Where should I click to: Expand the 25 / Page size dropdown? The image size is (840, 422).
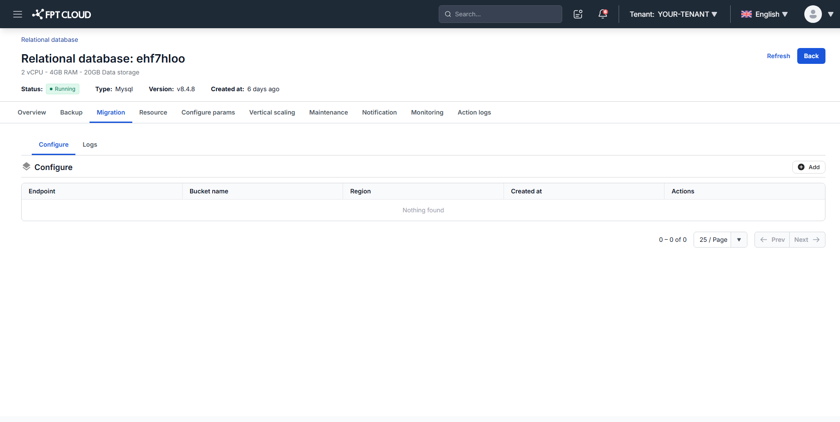click(x=720, y=240)
